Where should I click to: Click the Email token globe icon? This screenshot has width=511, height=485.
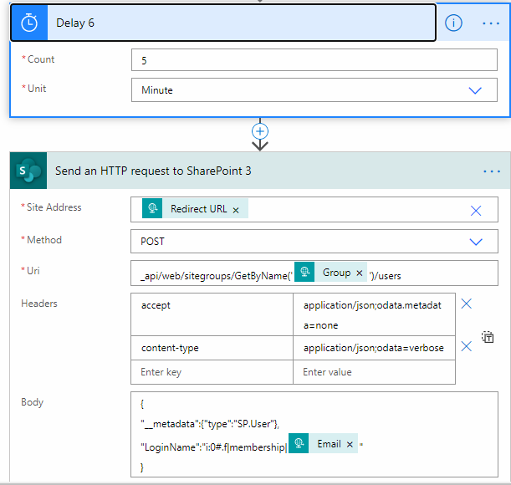(x=299, y=443)
